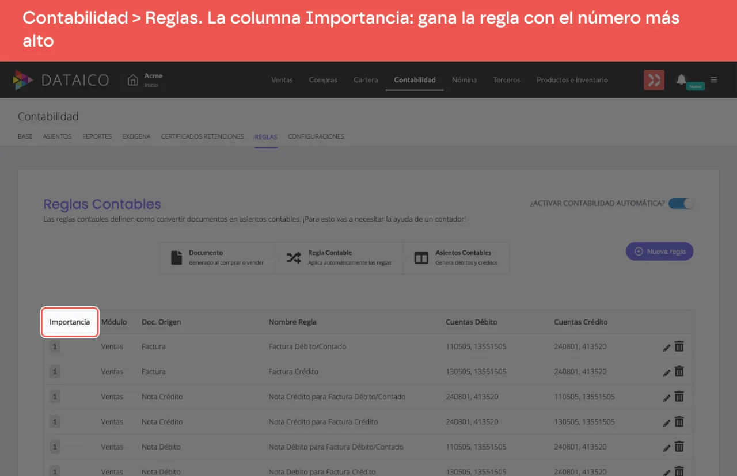The image size is (737, 476).
Task: Delete Nota Crédito para Factura Crédito rule
Action: pyautogui.click(x=679, y=421)
